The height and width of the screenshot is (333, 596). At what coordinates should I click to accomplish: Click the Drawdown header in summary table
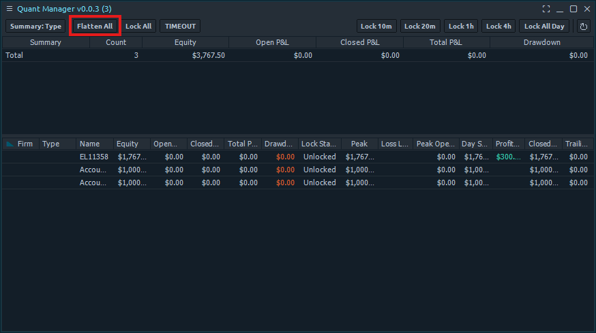[541, 42]
